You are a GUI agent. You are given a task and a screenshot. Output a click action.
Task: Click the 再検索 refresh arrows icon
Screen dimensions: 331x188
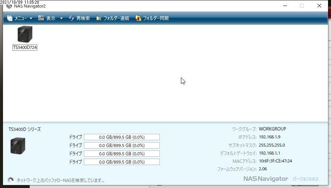pyautogui.click(x=71, y=18)
